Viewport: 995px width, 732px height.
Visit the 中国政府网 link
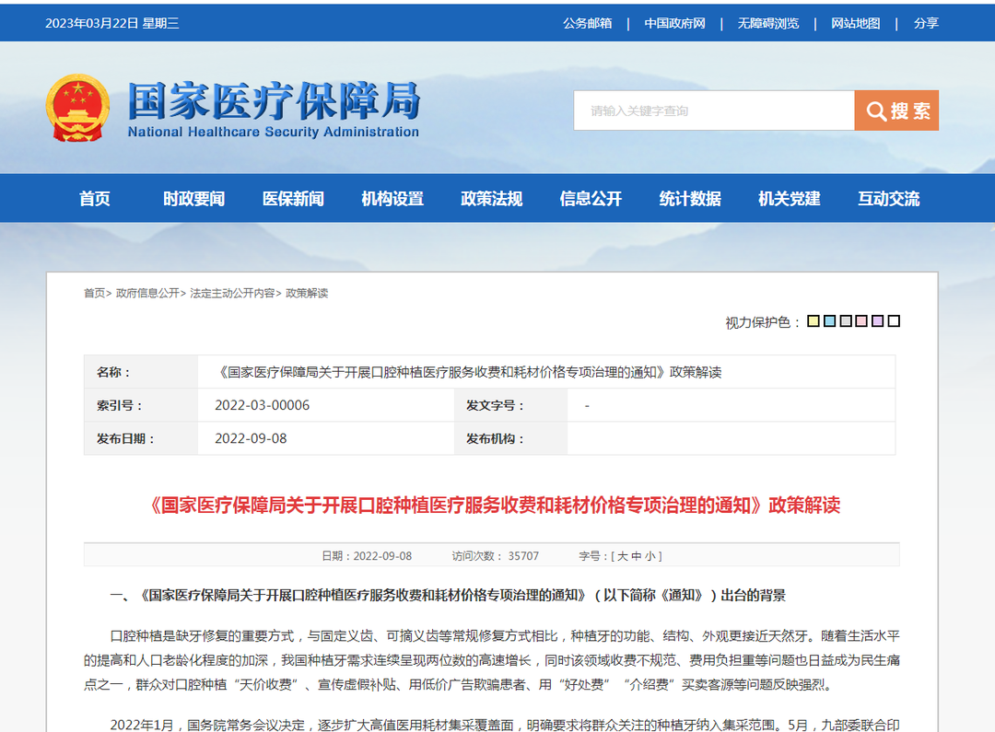tap(675, 23)
